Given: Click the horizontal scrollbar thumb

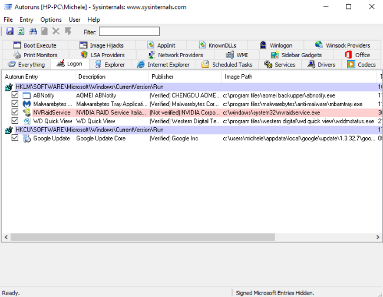Looking at the screenshot, I should tap(143, 237).
